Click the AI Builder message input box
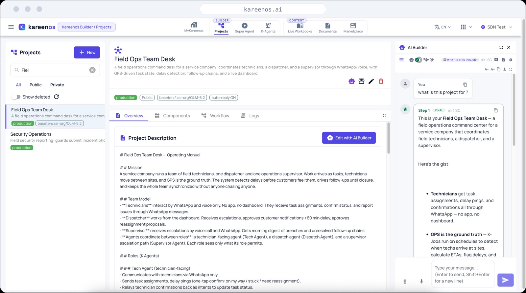Viewport: 526px width, 293px height. (463, 274)
